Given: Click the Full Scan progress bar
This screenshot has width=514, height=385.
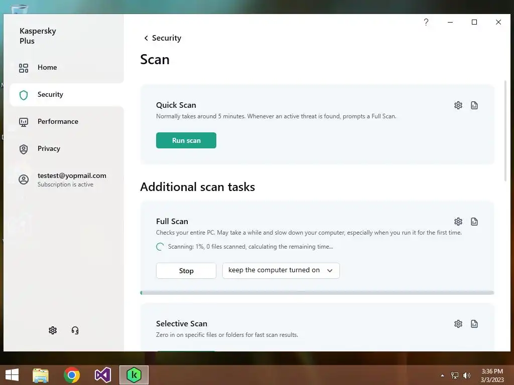Looking at the screenshot, I should (x=317, y=293).
